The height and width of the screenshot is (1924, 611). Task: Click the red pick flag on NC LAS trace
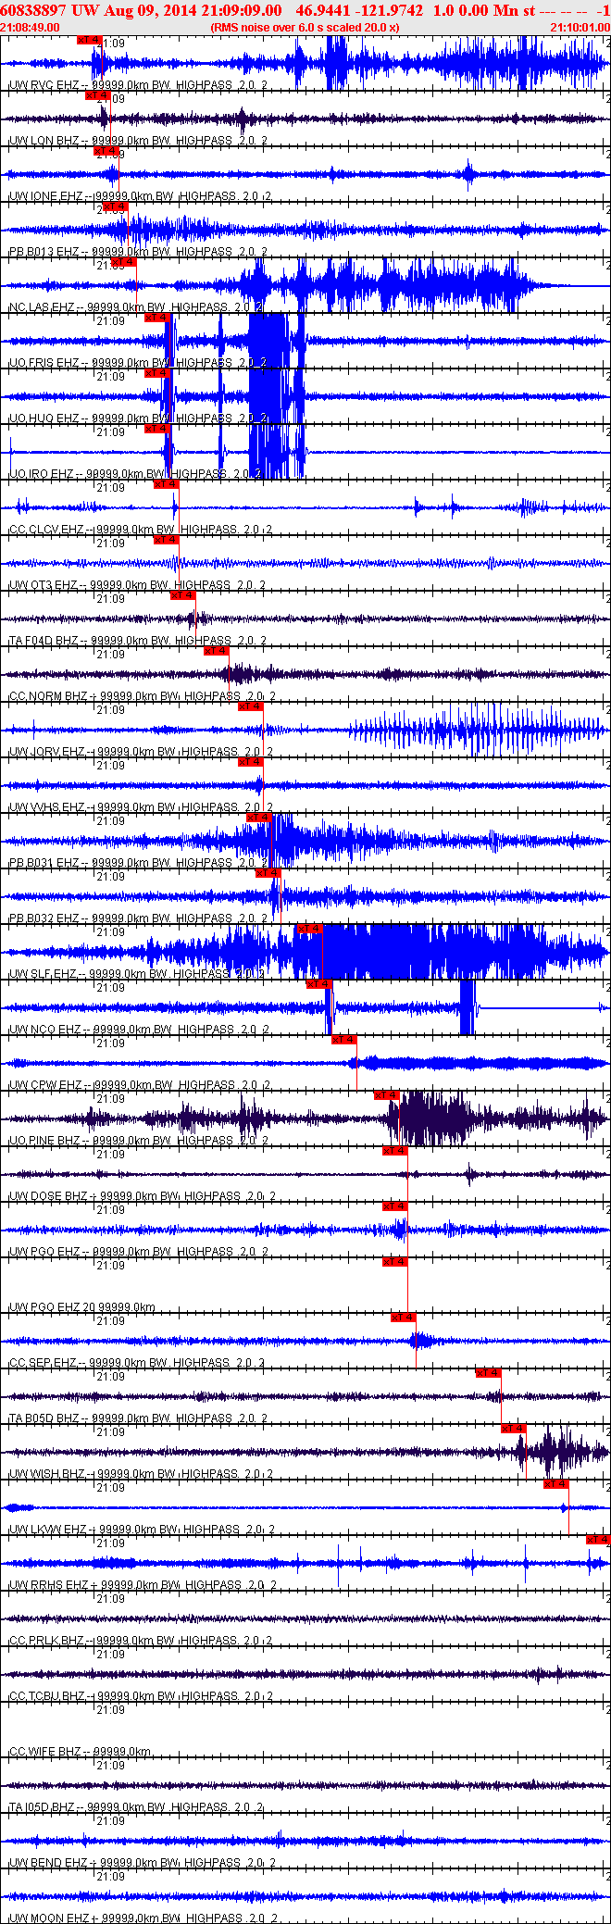(123, 262)
